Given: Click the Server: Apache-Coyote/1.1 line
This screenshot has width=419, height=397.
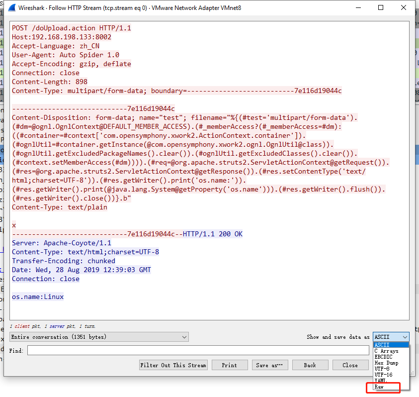Looking at the screenshot, I should coord(62,243).
